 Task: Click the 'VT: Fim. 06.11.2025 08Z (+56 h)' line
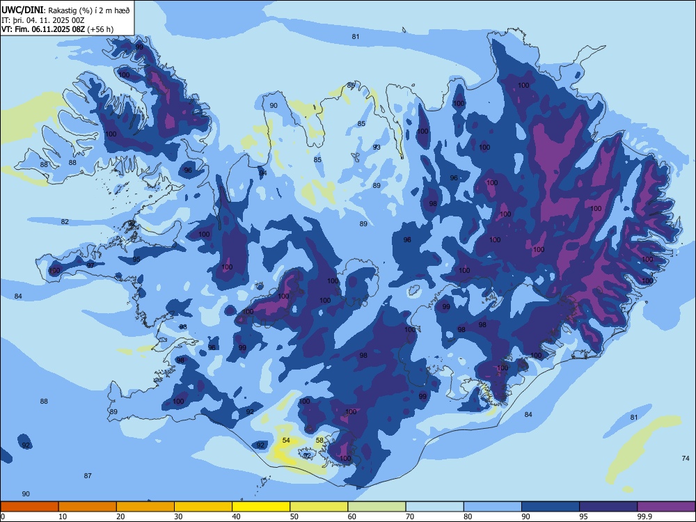[x=57, y=29]
